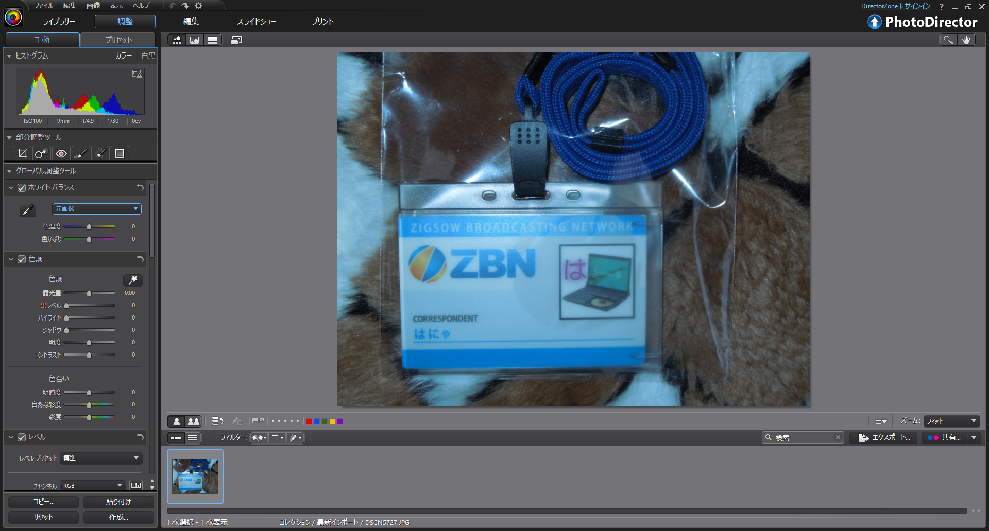The width and height of the screenshot is (989, 531).
Task: Open the レベル プリセット 標準 dropdown
Action: pyautogui.click(x=101, y=458)
